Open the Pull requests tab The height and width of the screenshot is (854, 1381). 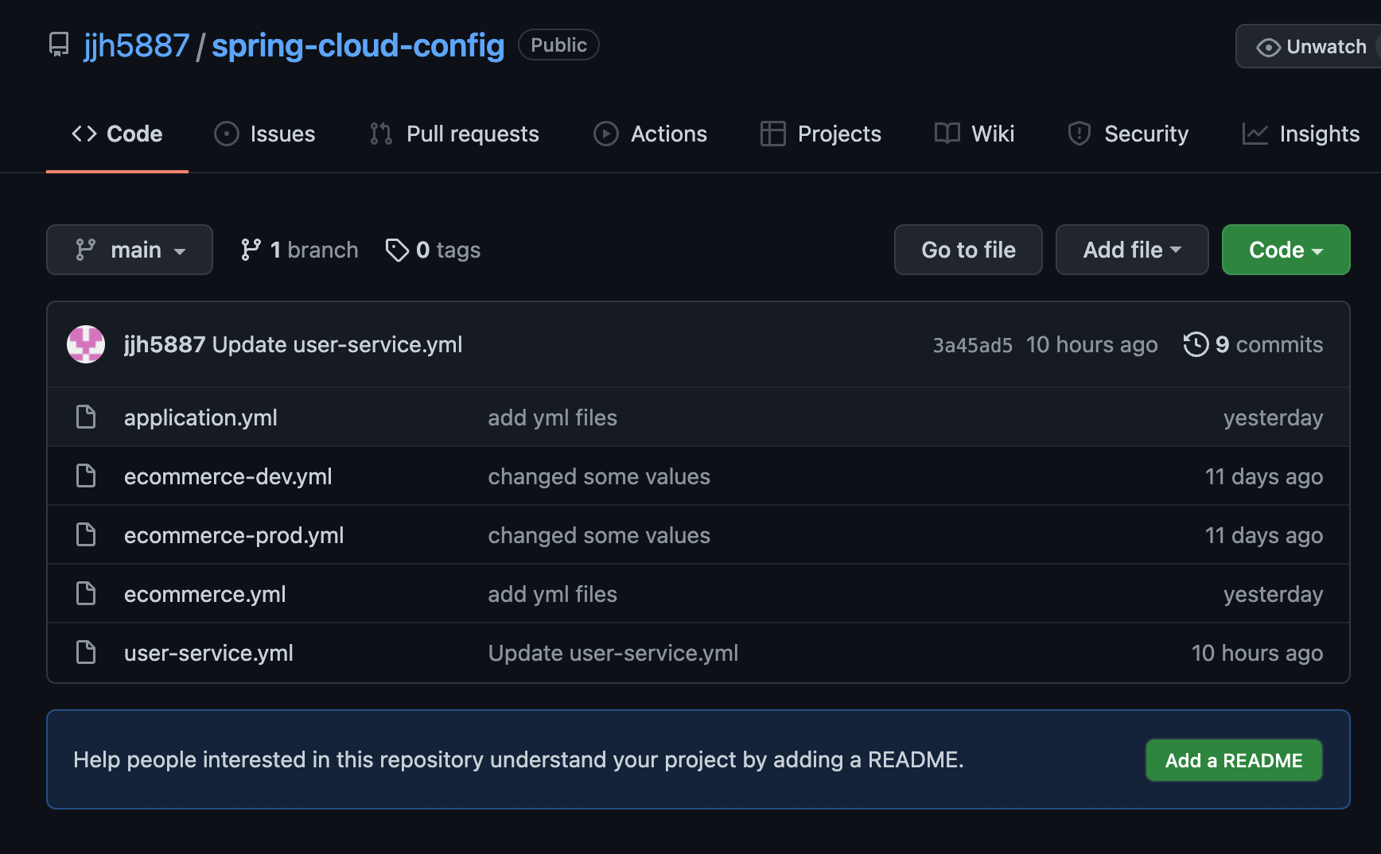click(x=455, y=134)
